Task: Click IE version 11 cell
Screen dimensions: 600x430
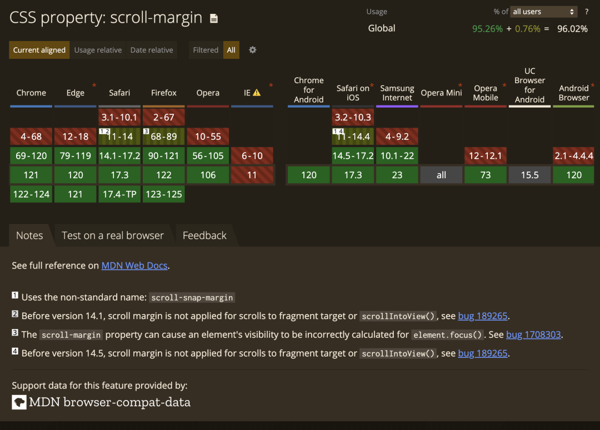Action: (x=252, y=175)
